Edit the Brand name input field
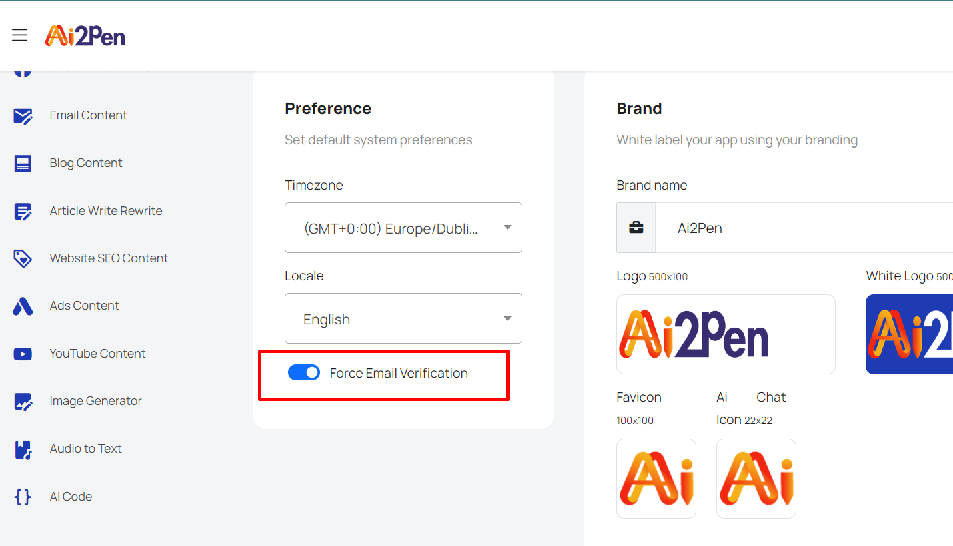Viewport: 953px width, 546px height. 804,228
